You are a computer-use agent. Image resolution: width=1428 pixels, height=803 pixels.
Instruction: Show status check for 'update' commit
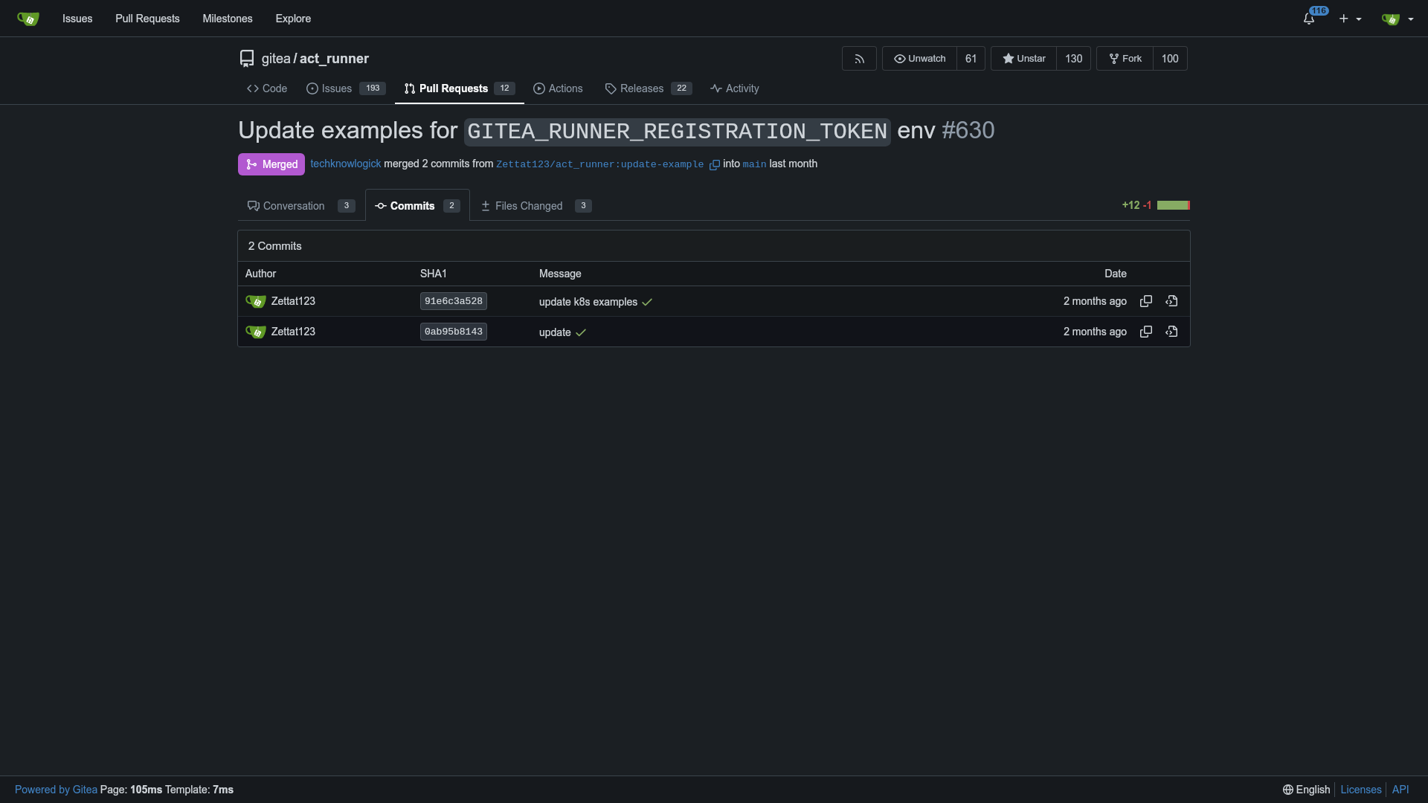[x=581, y=332]
